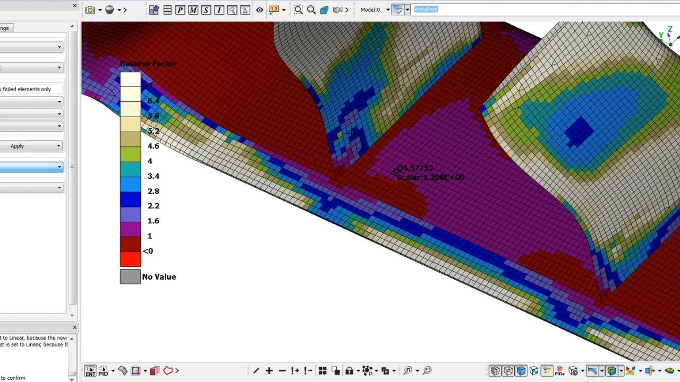This screenshot has height=382, width=680.
Task: Click the S toolbar button
Action: (x=206, y=10)
